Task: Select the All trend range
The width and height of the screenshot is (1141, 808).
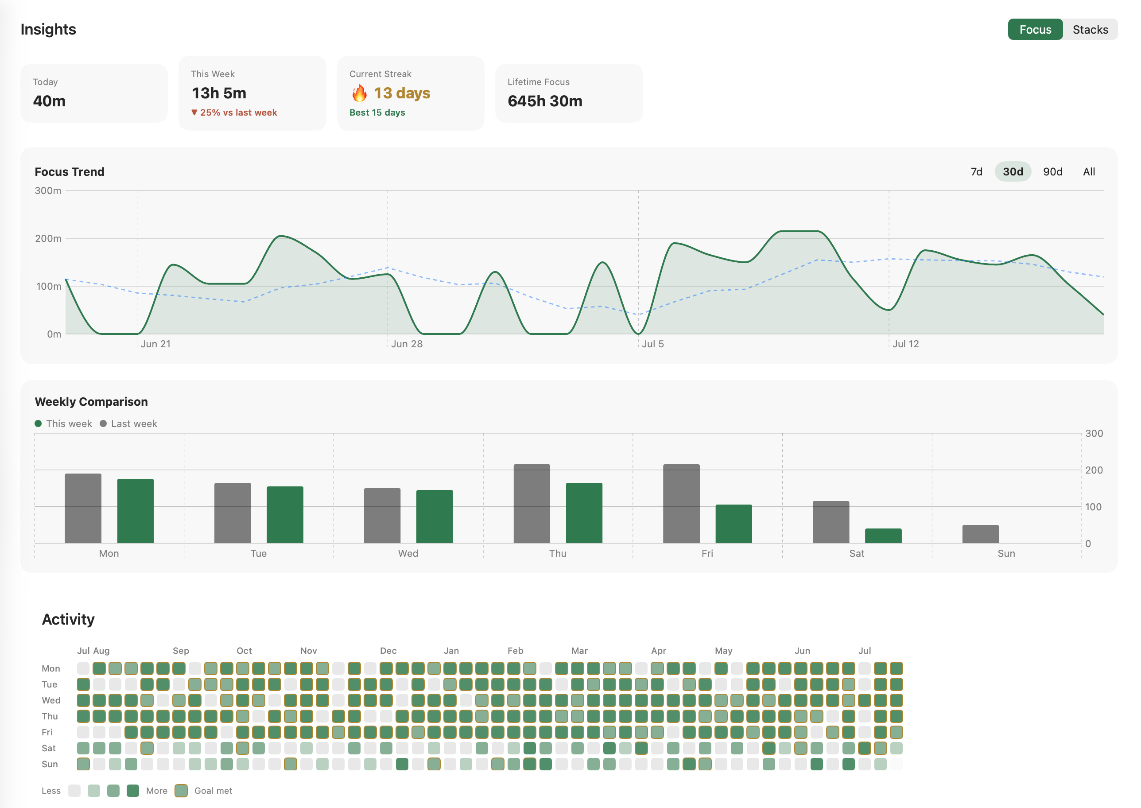Action: pyautogui.click(x=1089, y=171)
